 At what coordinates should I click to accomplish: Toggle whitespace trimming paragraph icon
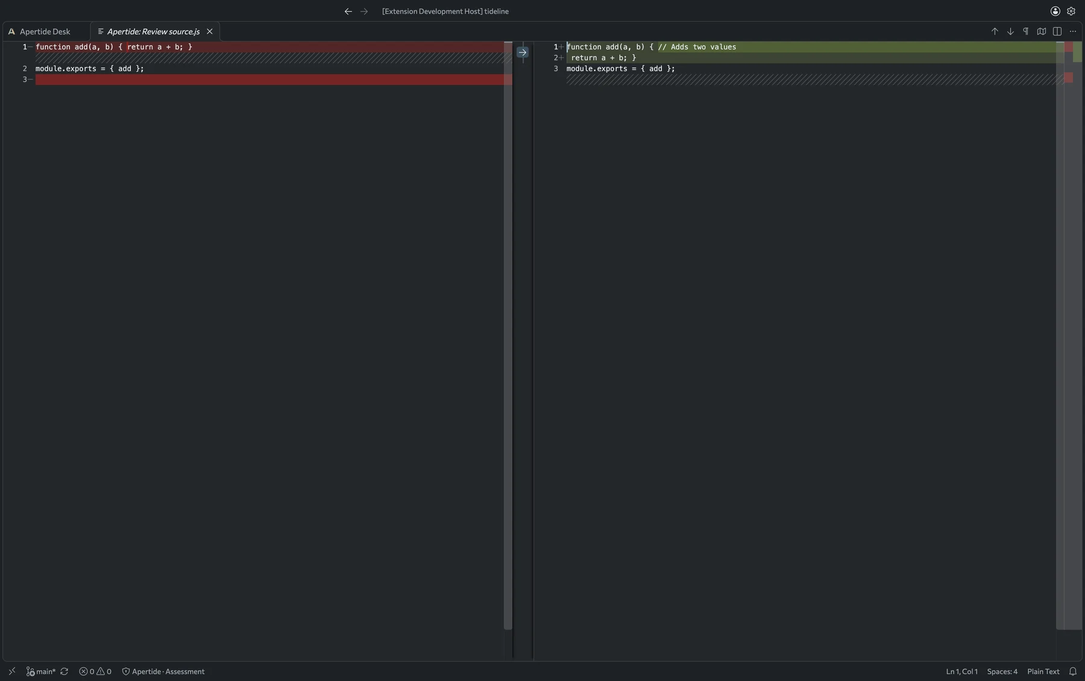[x=1026, y=31]
